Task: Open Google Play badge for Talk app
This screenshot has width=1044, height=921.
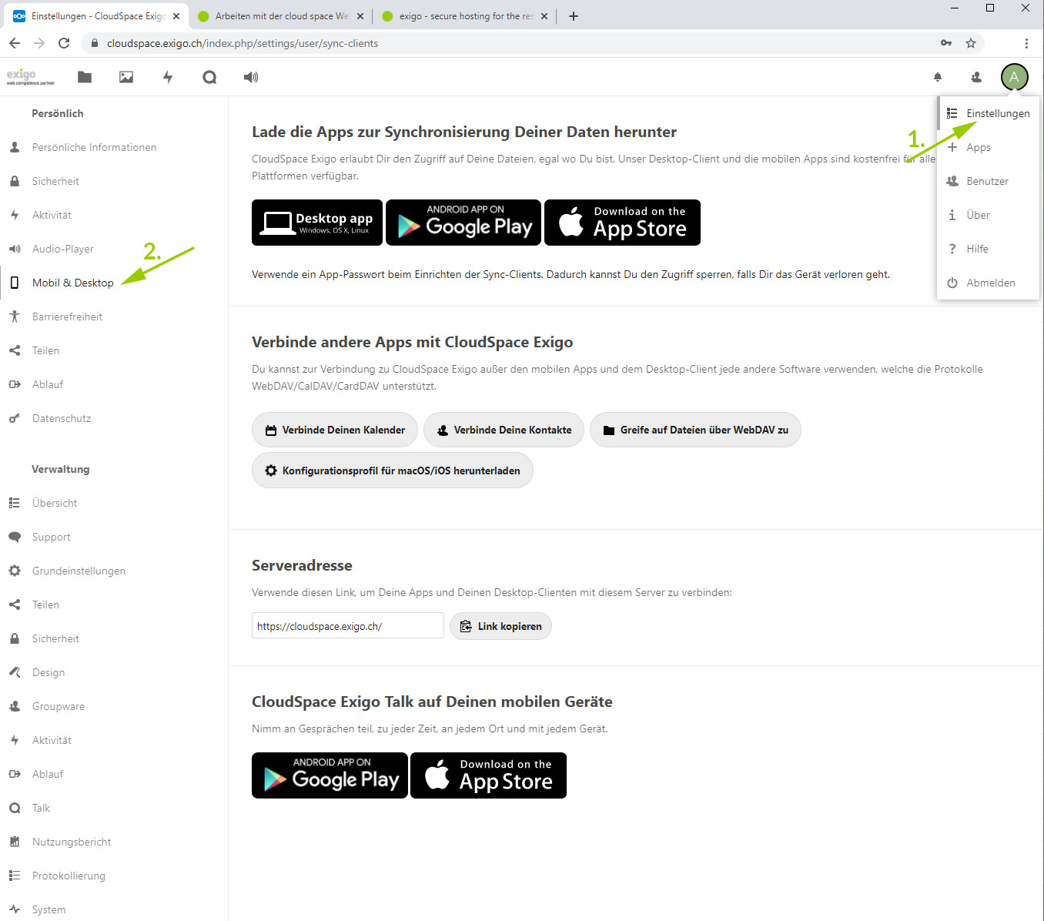Action: (330, 775)
